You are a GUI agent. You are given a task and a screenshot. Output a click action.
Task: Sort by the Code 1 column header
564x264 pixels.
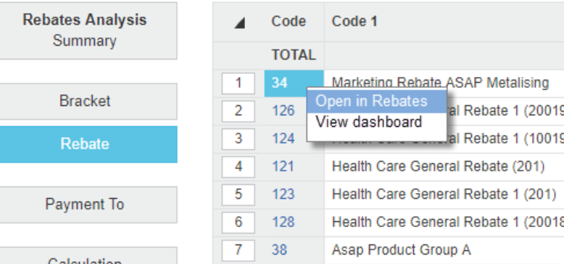[x=354, y=22]
